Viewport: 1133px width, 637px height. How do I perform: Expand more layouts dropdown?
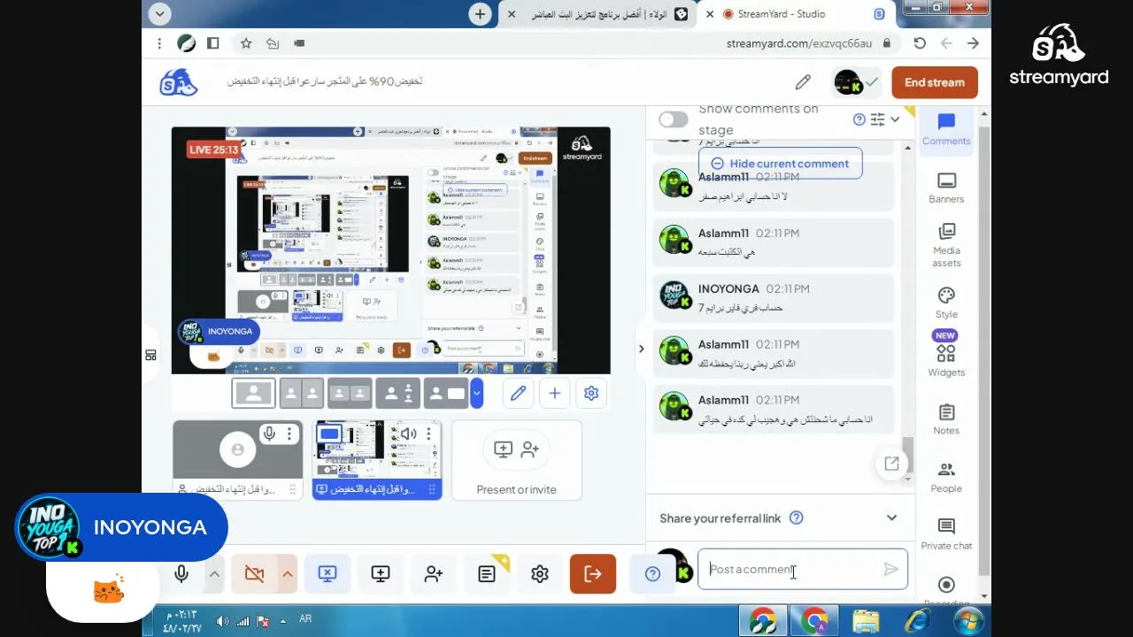click(x=477, y=393)
